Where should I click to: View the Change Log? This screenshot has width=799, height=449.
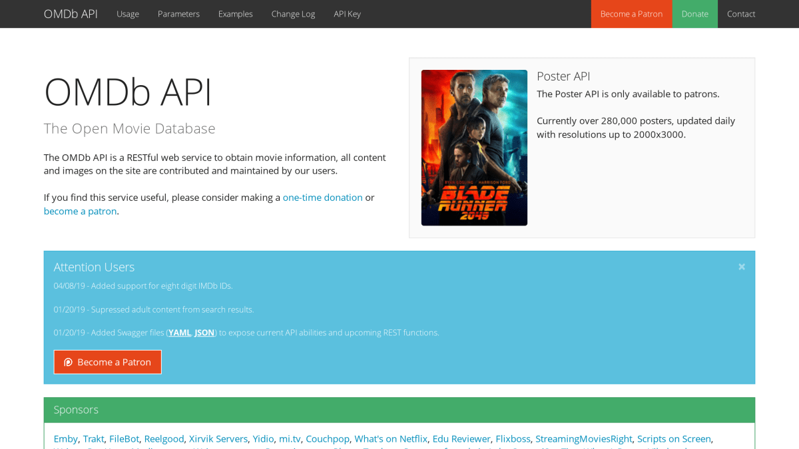point(293,14)
